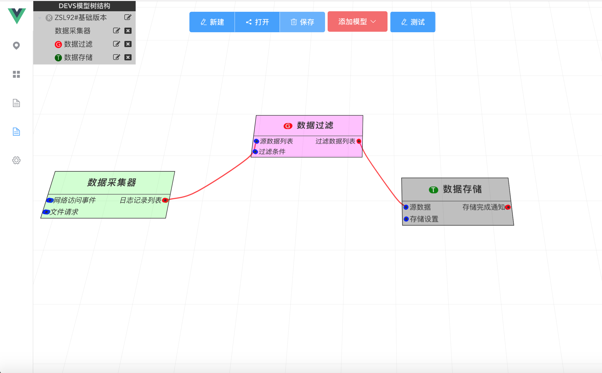Open the settings gear sidebar icon
The height and width of the screenshot is (373, 602).
click(16, 160)
